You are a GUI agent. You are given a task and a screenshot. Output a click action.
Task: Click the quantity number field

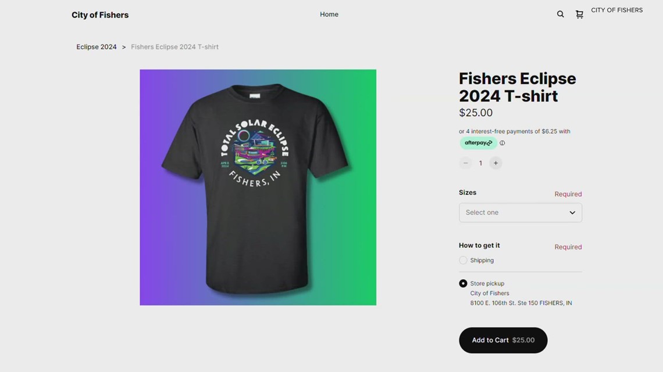(x=480, y=163)
